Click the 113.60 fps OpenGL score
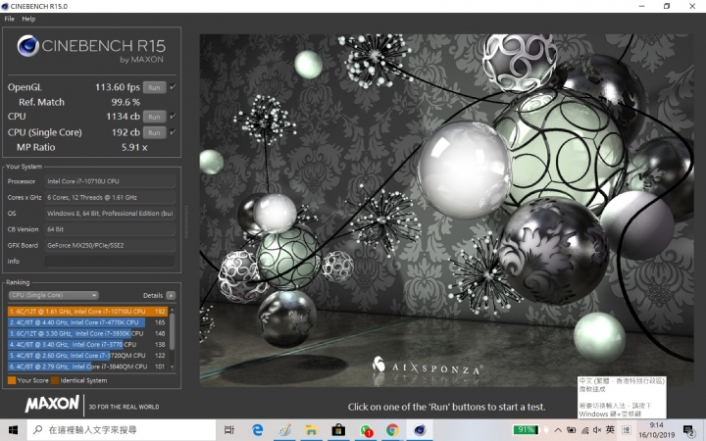The height and width of the screenshot is (441, 706). point(117,87)
